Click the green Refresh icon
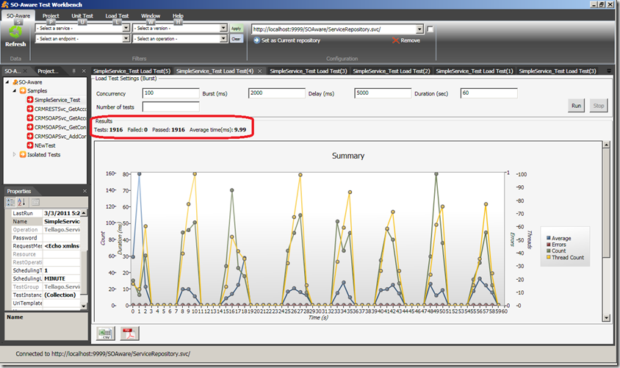The width and height of the screenshot is (620, 368). pos(15,32)
